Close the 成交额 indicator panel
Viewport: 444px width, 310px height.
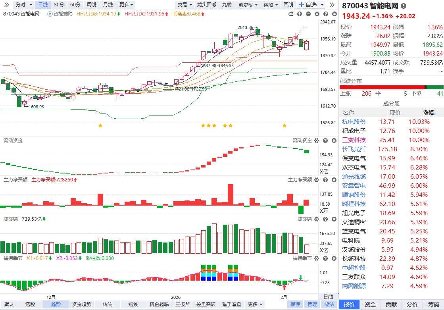[x=333, y=219]
